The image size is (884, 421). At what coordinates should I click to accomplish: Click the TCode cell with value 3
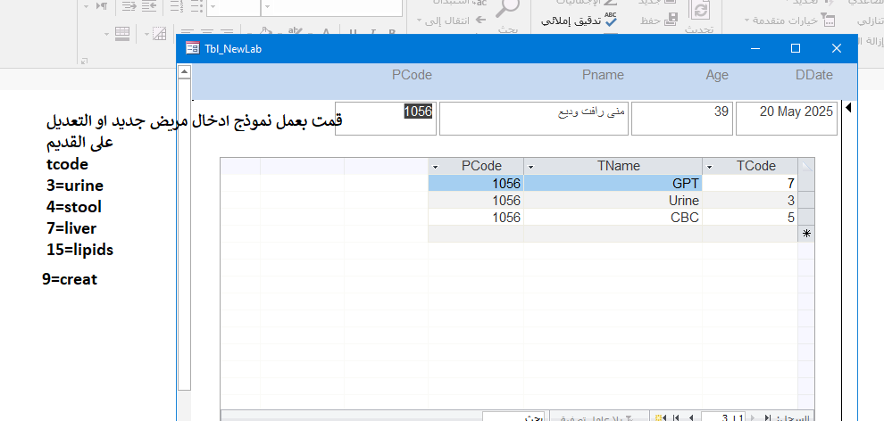click(750, 201)
